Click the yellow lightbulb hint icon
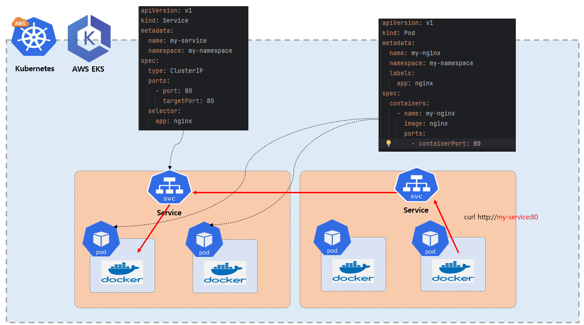 [388, 143]
